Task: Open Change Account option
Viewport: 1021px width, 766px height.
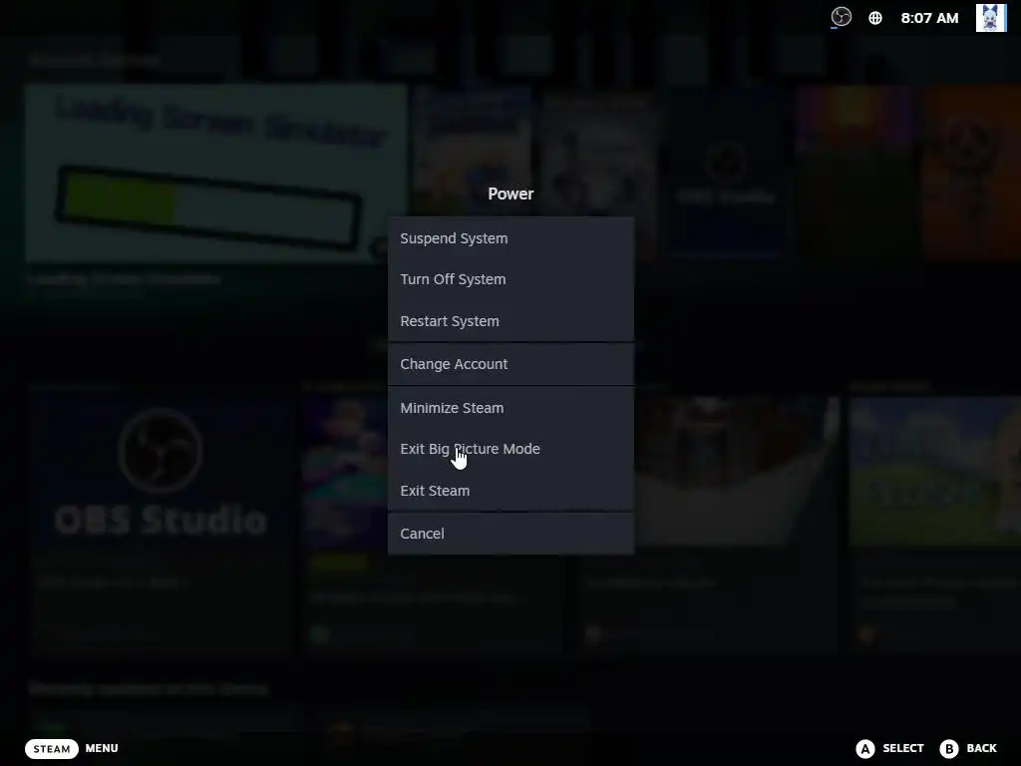Action: (510, 364)
